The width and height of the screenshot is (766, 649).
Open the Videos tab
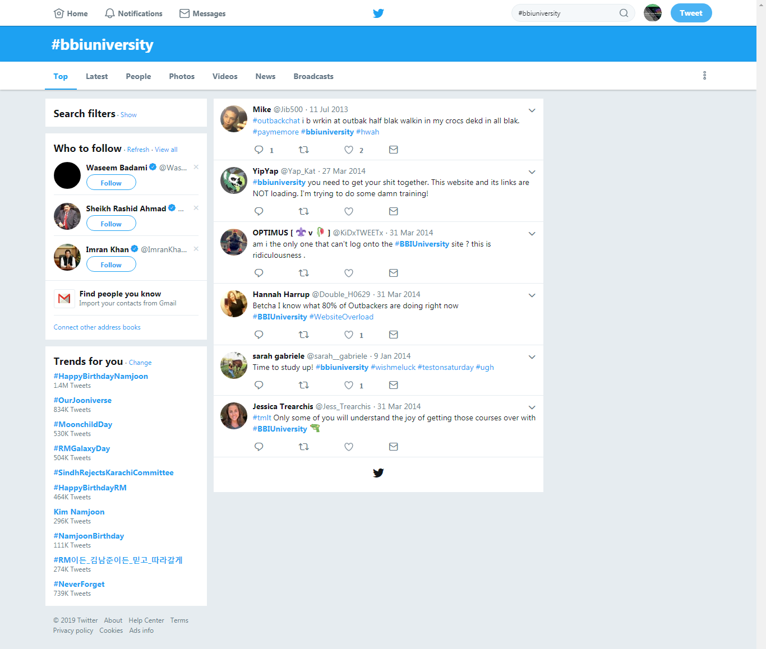point(225,76)
